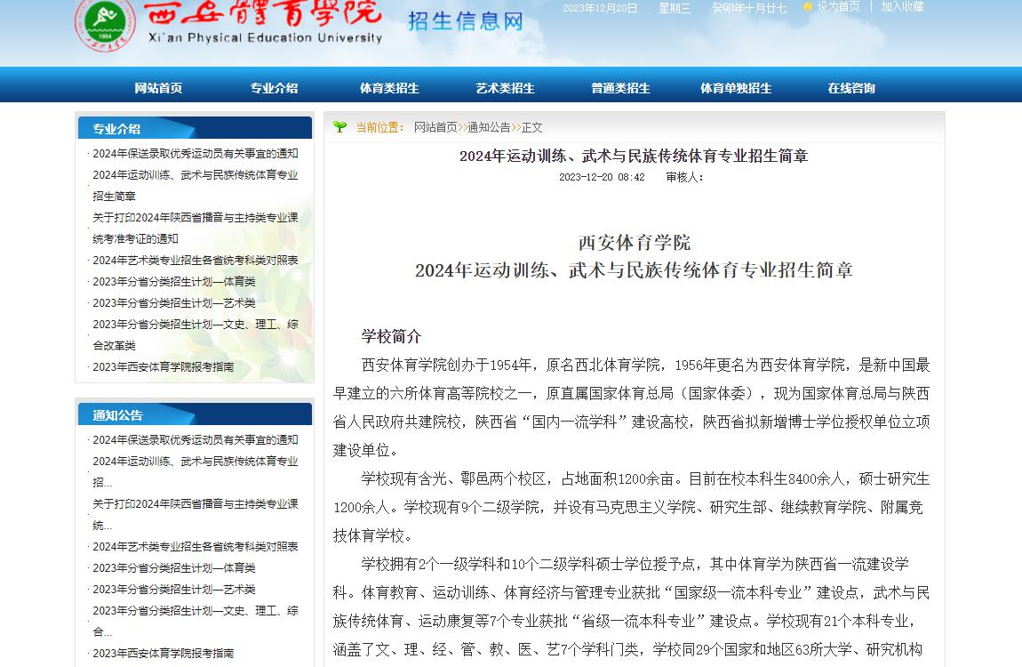Open 2023年分省分类招生计划—文史、理工 in 专业介绍 panel
The image size is (1022, 667).
click(195, 334)
